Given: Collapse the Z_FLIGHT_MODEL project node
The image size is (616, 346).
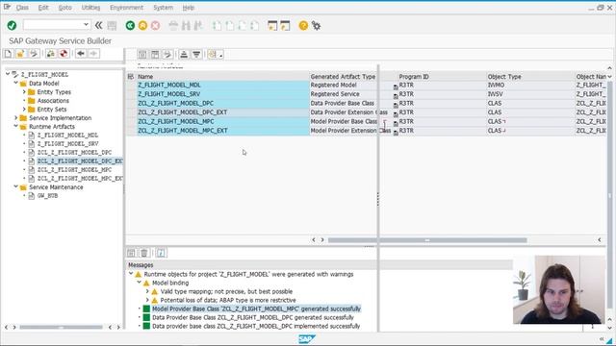Looking at the screenshot, I should click(8, 74).
